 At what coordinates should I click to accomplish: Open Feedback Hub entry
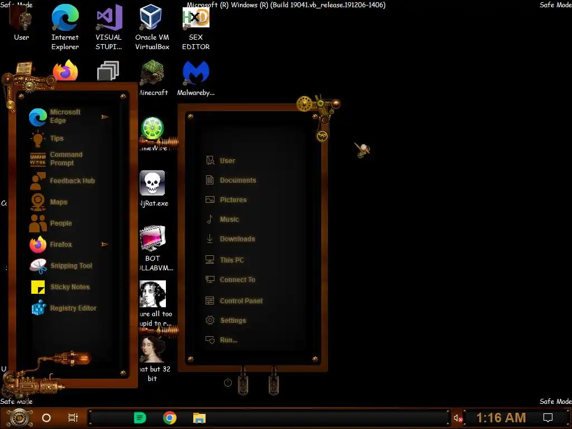click(x=63, y=181)
